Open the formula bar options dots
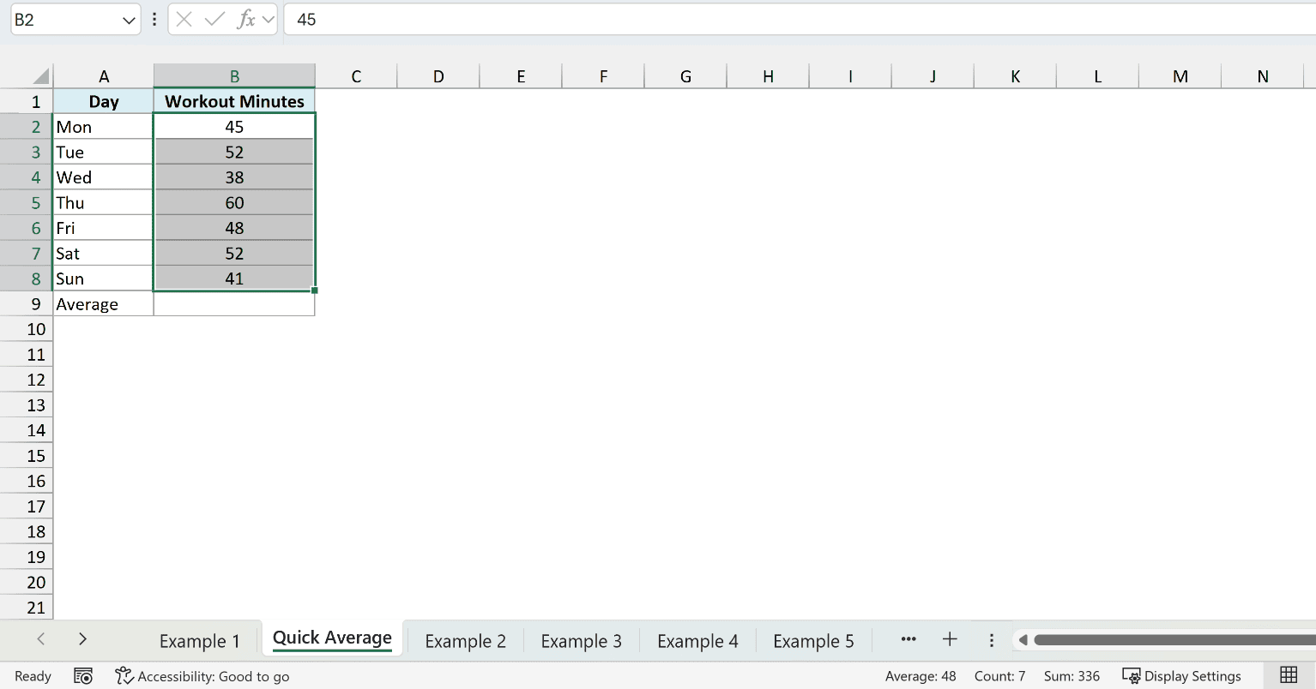Screen dimensions: 1316x689 pos(154,20)
